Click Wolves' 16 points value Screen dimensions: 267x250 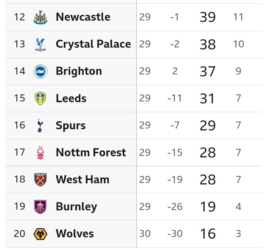click(208, 234)
